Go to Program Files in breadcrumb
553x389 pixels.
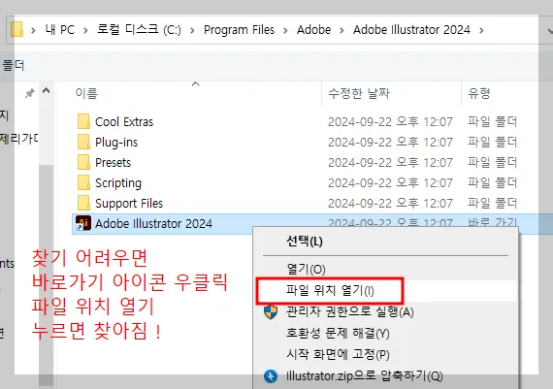[239, 30]
